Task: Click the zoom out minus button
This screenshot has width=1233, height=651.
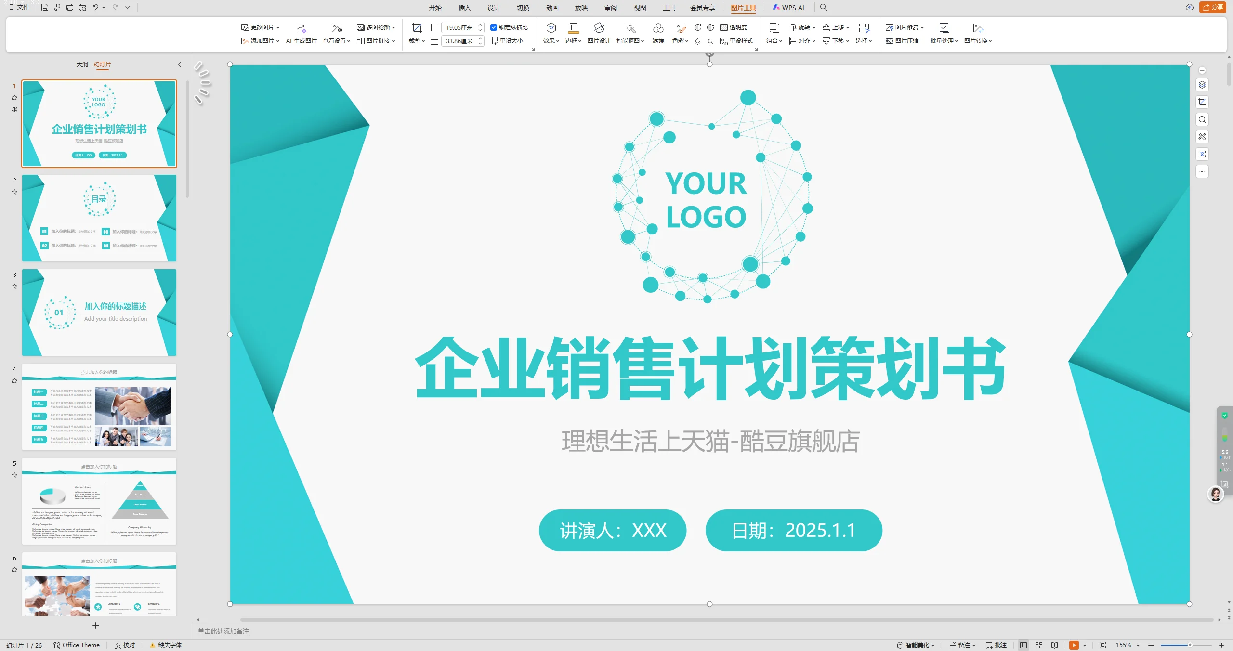Action: point(1151,645)
